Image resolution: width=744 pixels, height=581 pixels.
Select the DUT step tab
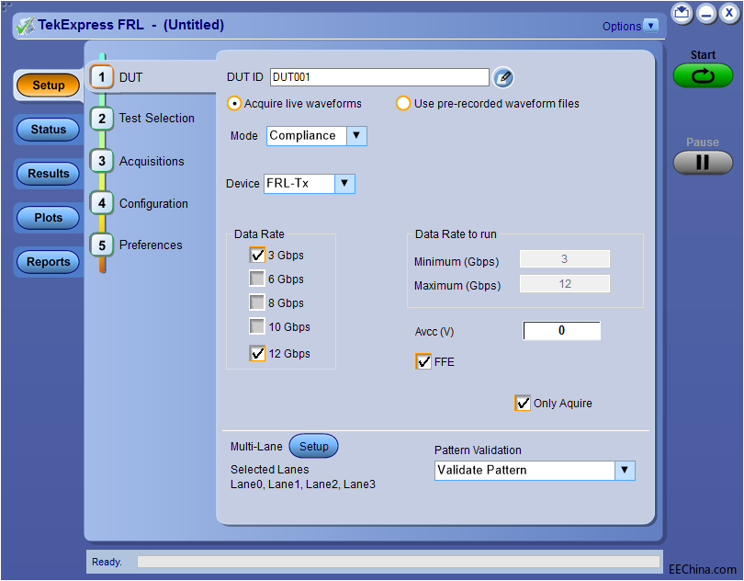[x=130, y=77]
